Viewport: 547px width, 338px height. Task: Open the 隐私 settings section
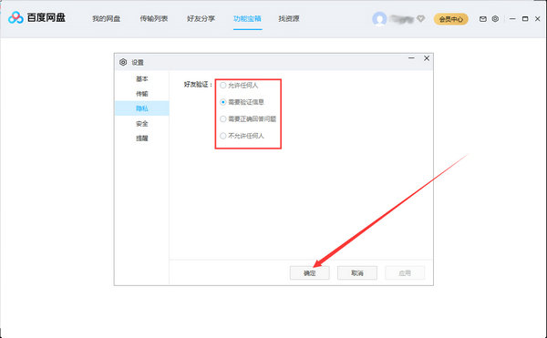(142, 108)
